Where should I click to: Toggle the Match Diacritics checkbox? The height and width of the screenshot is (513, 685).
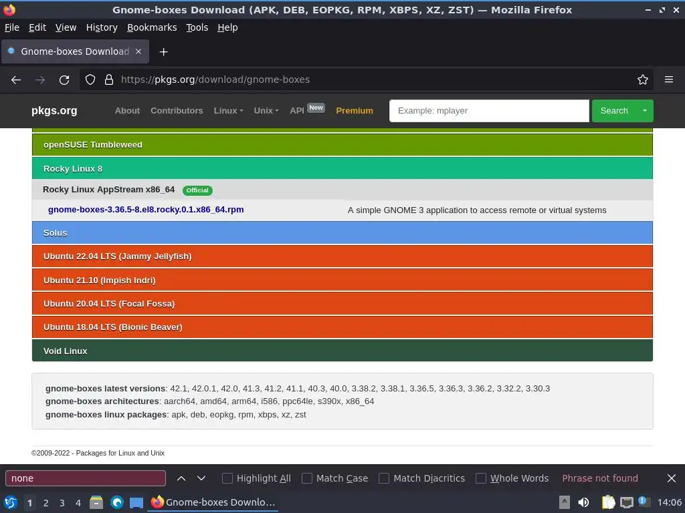tap(384, 478)
